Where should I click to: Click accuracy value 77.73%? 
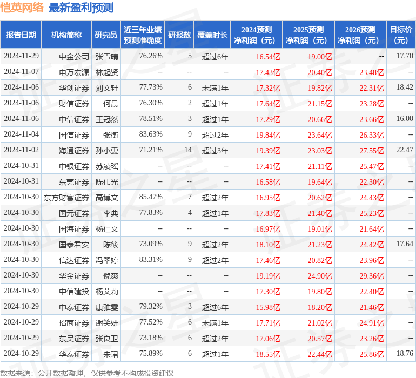pos(151,87)
